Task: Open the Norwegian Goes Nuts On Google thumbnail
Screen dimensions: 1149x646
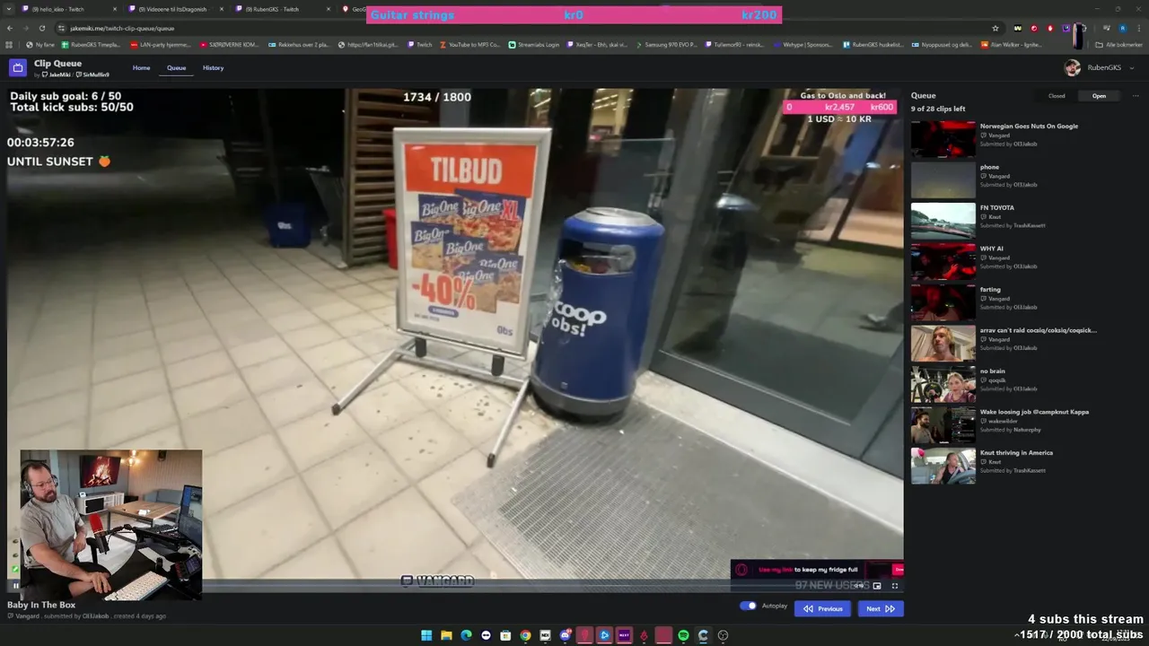Action: [x=943, y=139]
